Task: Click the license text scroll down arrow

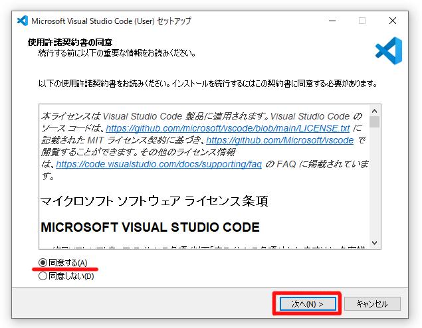Action: 374,243
